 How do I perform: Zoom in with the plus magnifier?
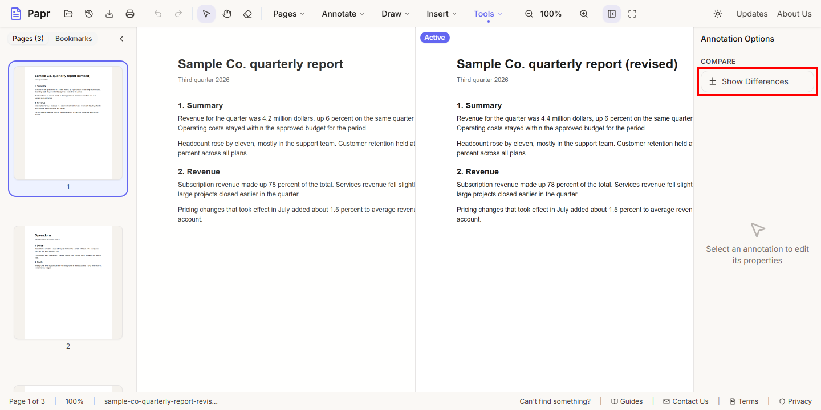tap(584, 14)
